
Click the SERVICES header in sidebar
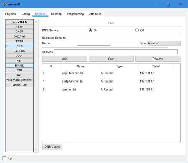point(19,22)
